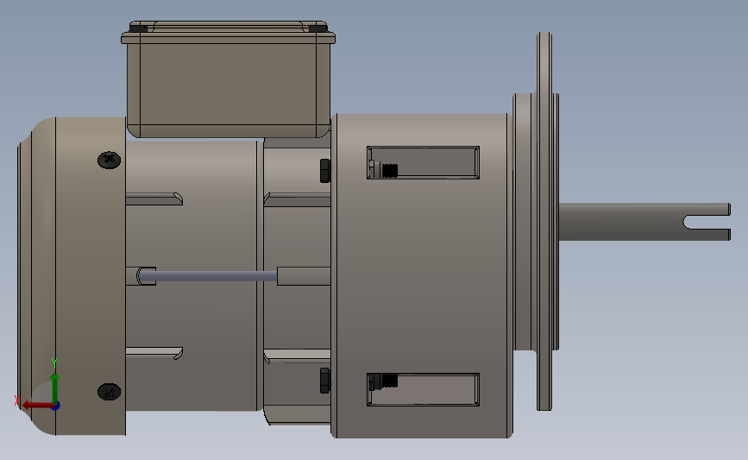This screenshot has height=460, width=748.
Task: Click the terminal box lid rim
Action: point(228,38)
